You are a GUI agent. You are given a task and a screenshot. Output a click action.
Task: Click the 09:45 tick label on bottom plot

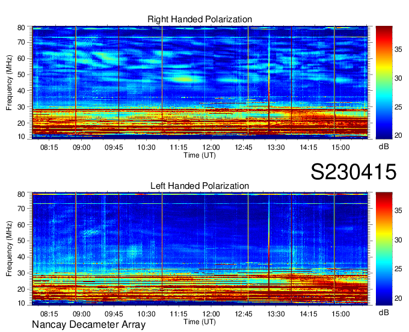114,314
